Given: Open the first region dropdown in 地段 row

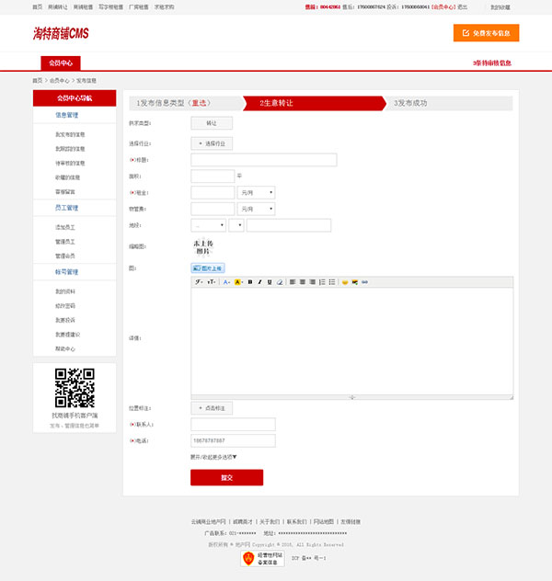Looking at the screenshot, I should tap(208, 225).
